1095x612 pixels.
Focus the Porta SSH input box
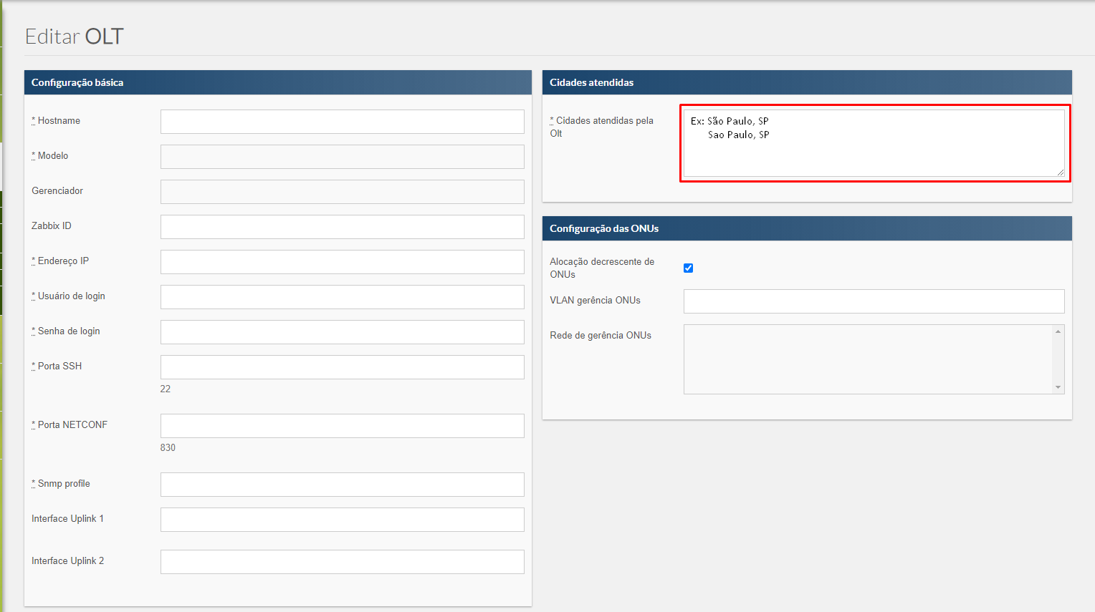[342, 367]
